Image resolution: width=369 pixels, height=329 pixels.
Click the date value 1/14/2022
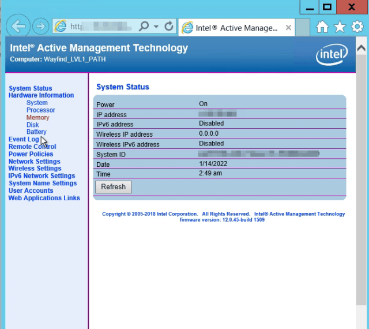tap(213, 163)
